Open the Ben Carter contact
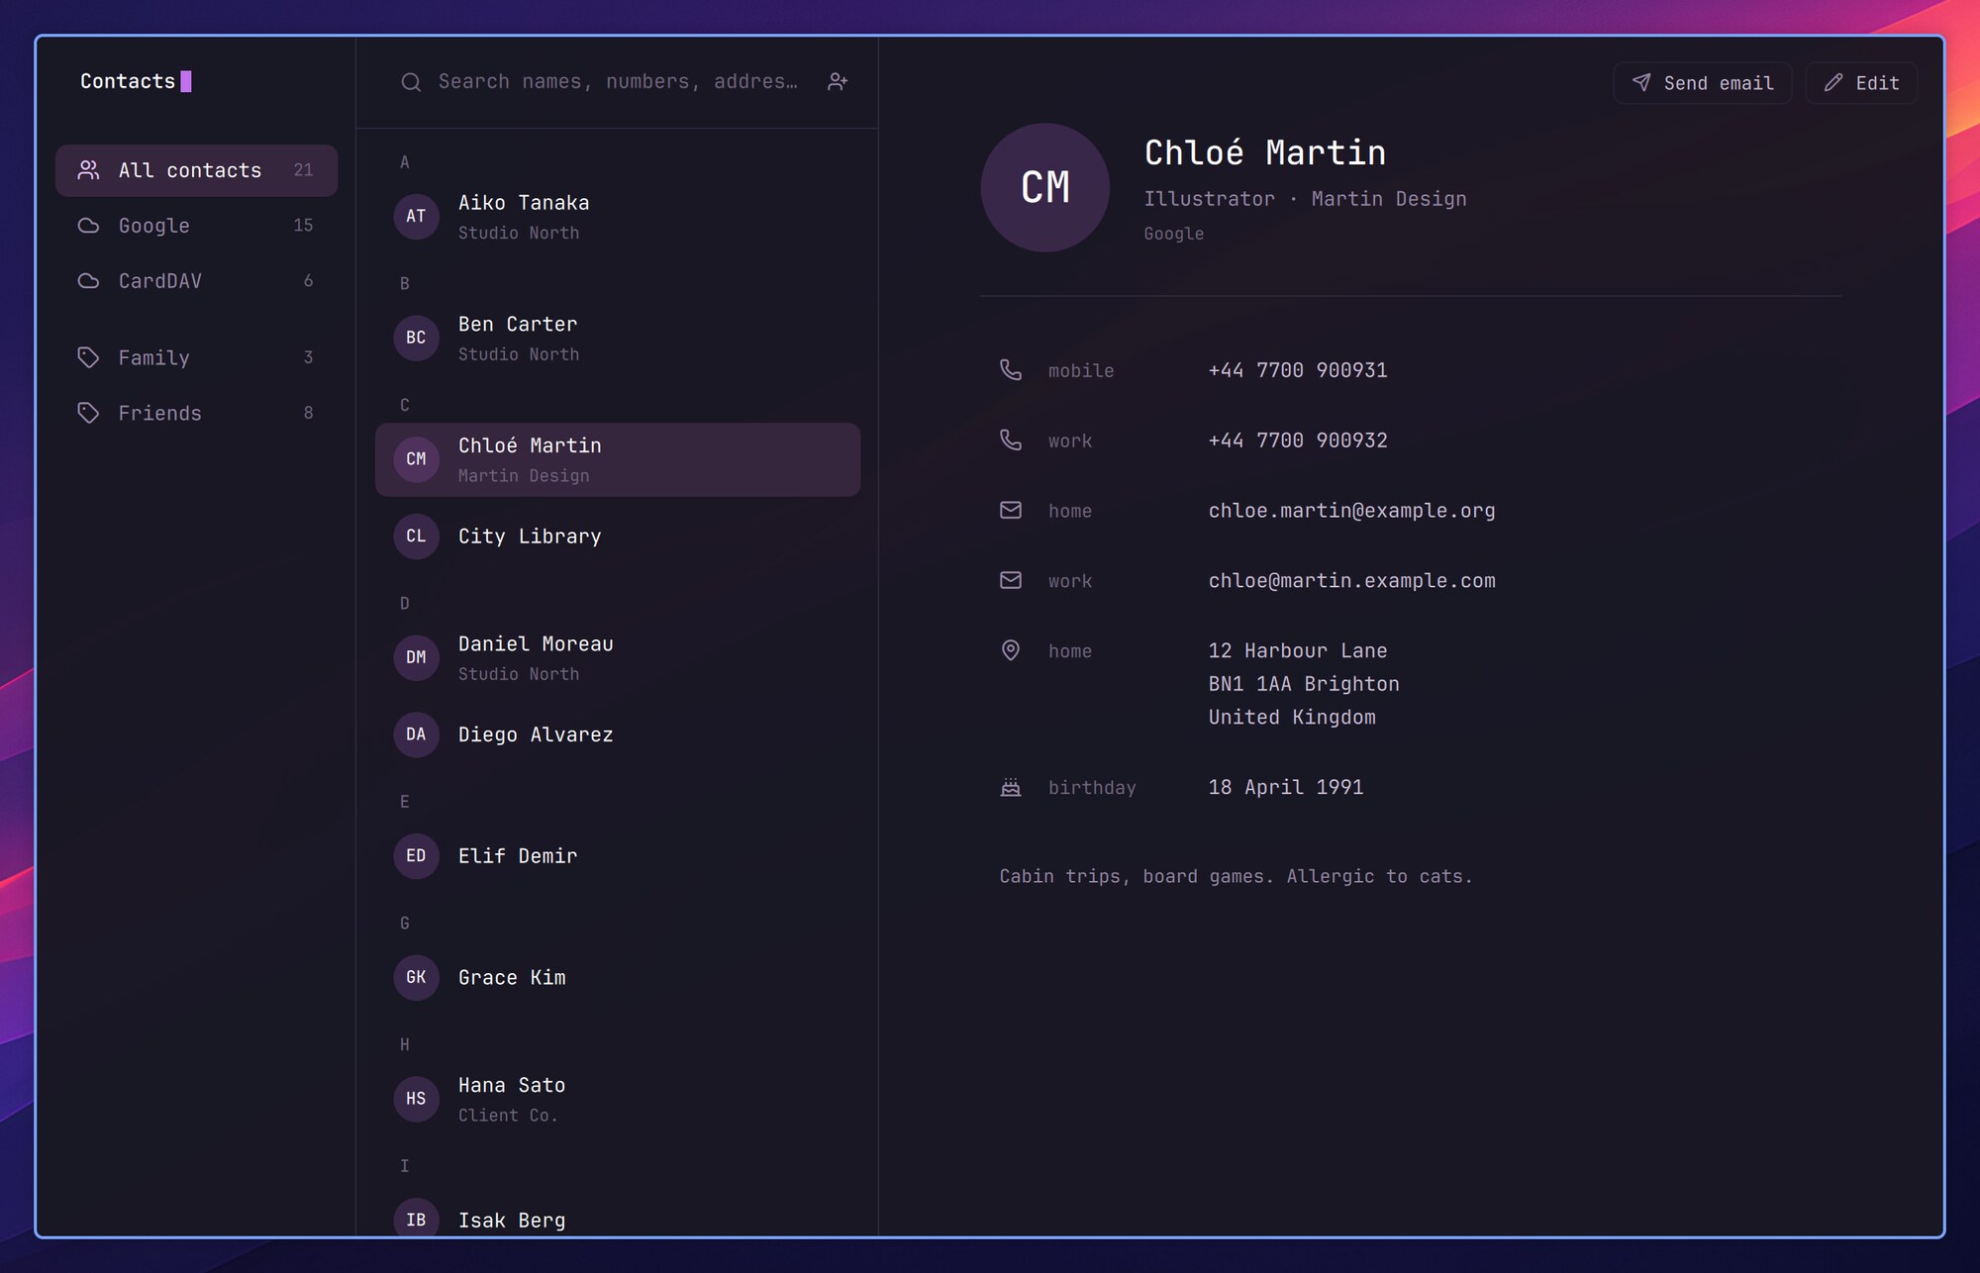1980x1273 pixels. pyautogui.click(x=618, y=339)
